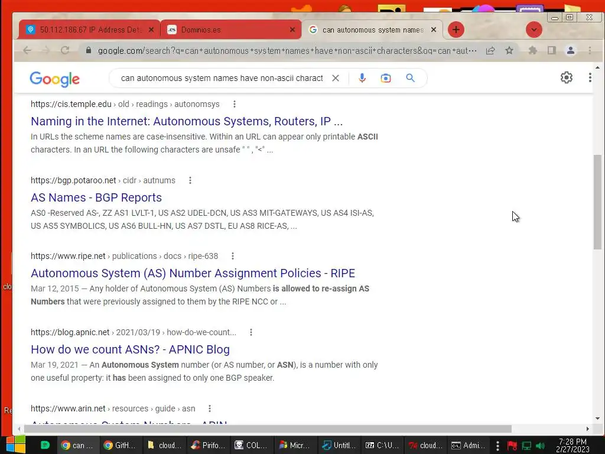Click the scroll-up arrow of the page
The height and width of the screenshot is (454, 605).
pos(598,67)
